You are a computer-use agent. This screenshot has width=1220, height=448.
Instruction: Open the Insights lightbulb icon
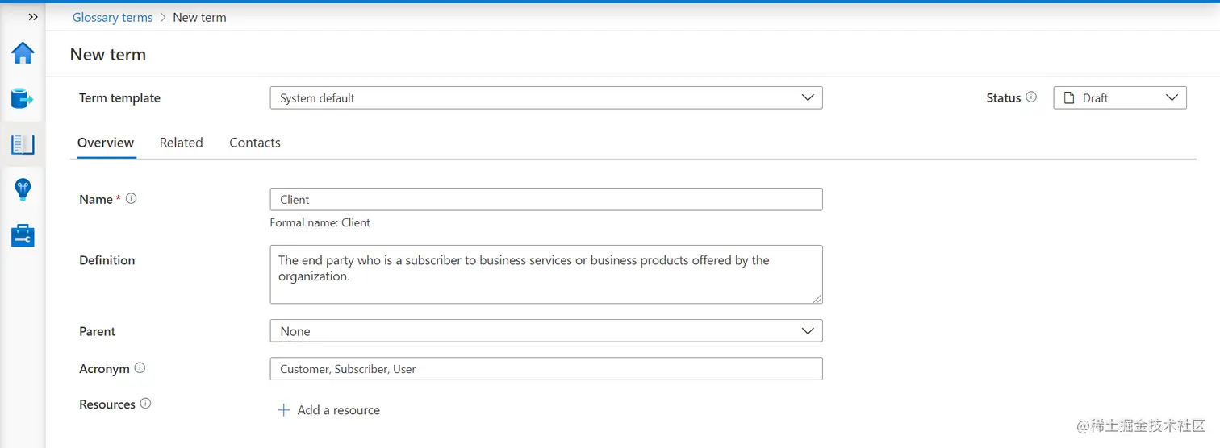pyautogui.click(x=23, y=190)
